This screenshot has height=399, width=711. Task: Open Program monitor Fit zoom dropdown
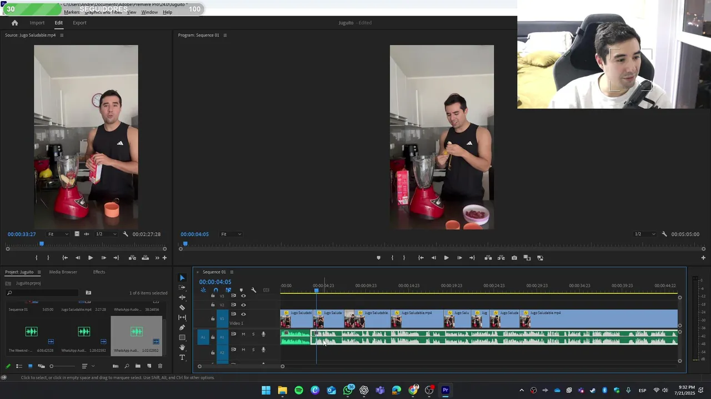pyautogui.click(x=231, y=234)
